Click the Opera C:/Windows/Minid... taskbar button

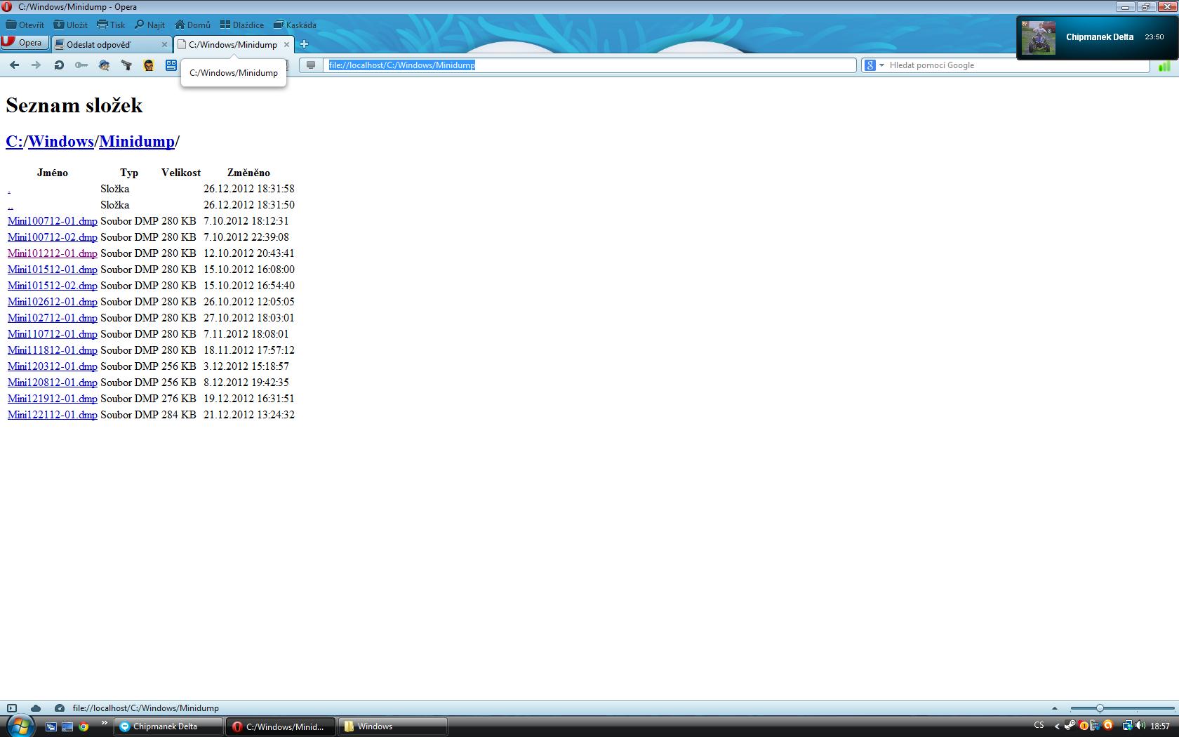tap(281, 726)
